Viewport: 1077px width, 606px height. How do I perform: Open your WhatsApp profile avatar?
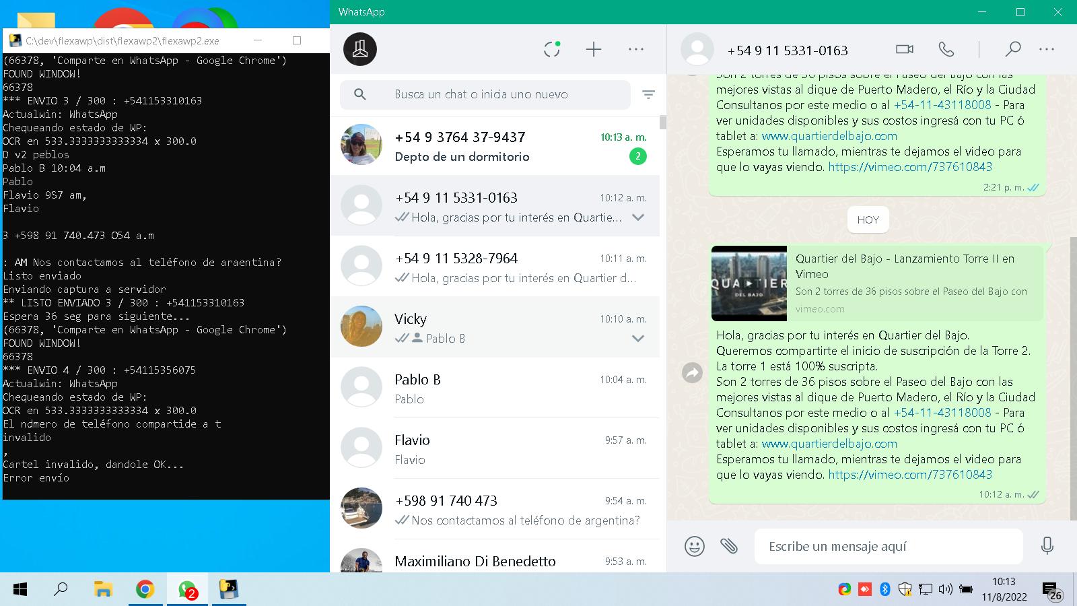[360, 49]
